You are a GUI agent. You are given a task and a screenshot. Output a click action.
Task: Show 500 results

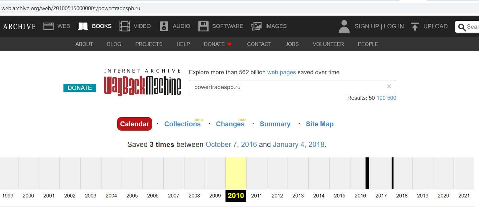(392, 98)
